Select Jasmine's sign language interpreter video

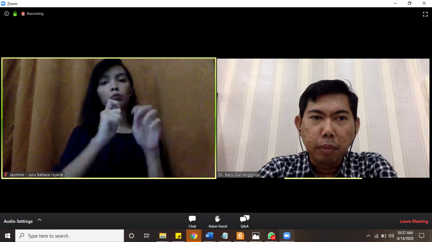(109, 118)
